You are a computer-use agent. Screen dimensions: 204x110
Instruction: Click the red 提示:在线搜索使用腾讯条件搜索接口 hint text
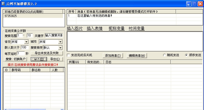coord(33,65)
